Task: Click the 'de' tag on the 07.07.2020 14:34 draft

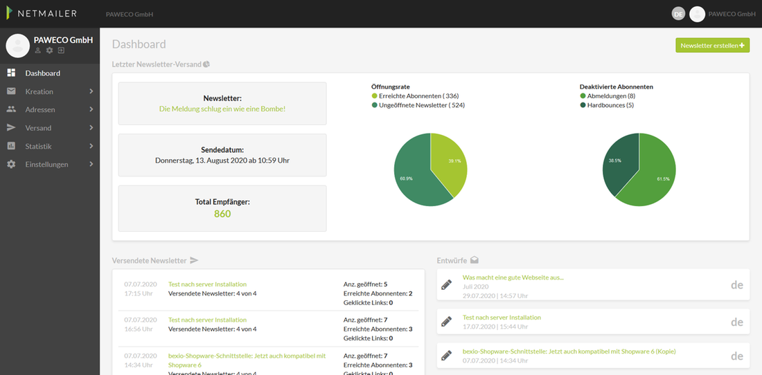Action: (737, 356)
